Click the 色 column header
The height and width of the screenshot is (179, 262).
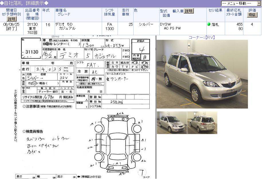(136, 10)
